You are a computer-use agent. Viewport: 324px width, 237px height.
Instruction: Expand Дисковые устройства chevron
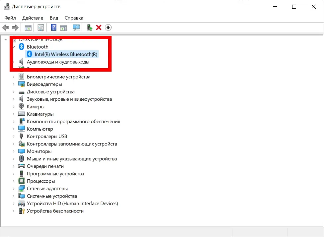click(x=14, y=91)
